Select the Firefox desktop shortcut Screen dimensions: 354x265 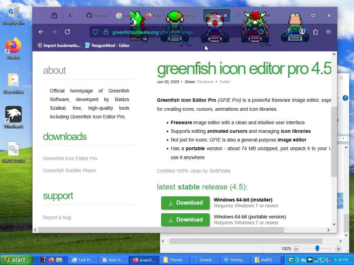[13, 48]
